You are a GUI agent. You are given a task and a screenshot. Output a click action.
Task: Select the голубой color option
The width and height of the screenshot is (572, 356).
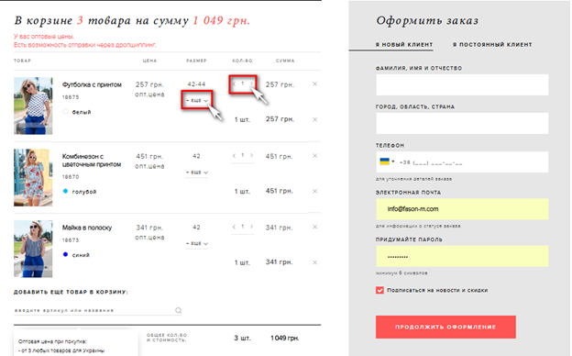click(x=65, y=191)
